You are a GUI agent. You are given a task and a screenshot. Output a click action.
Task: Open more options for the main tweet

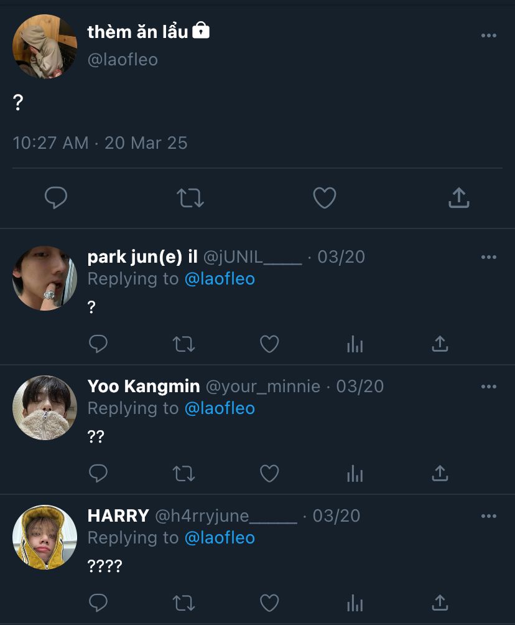489,35
